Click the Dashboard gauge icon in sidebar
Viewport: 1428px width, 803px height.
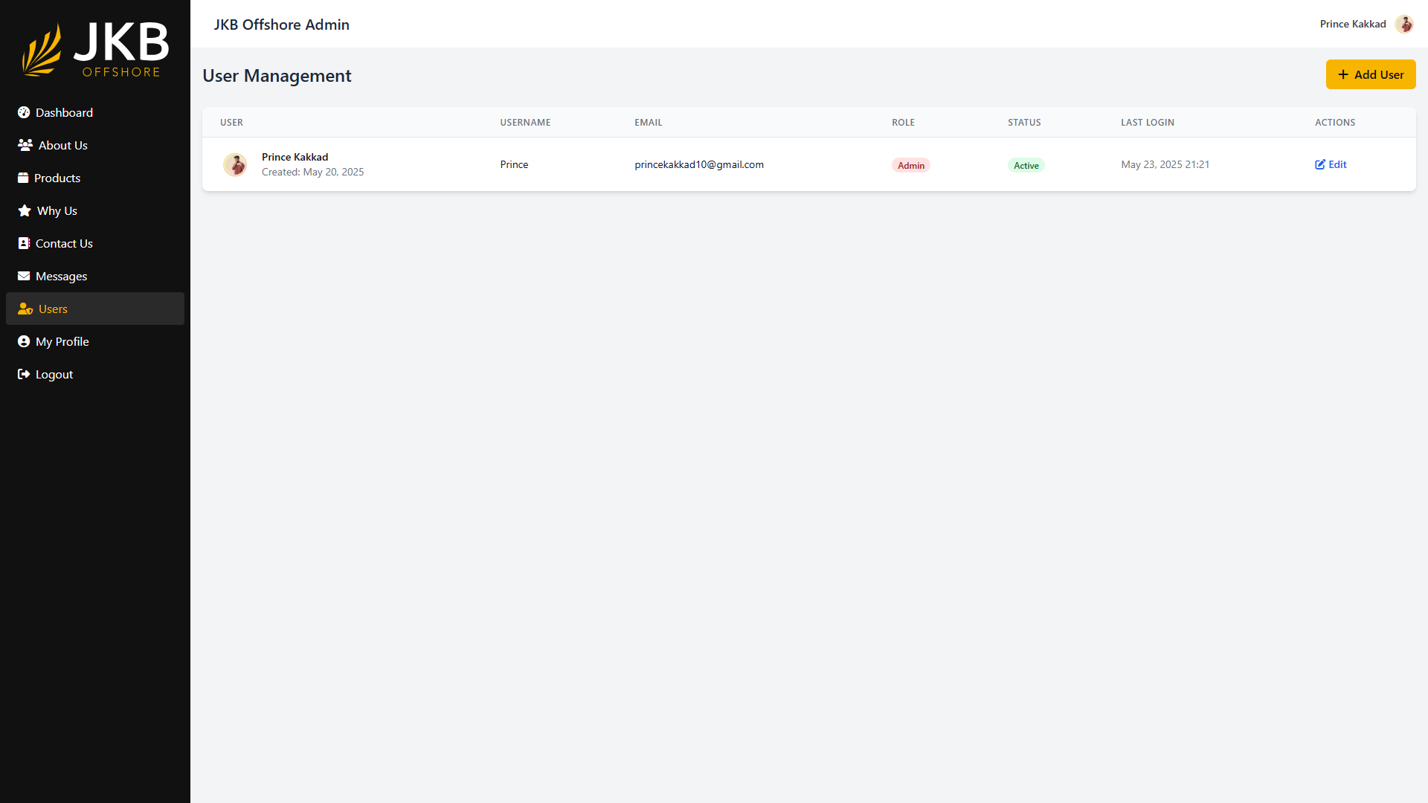pos(24,112)
